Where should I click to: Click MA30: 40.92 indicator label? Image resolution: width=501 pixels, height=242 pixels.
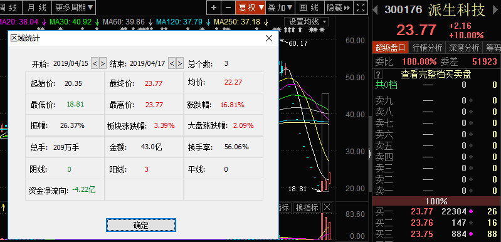(70, 22)
